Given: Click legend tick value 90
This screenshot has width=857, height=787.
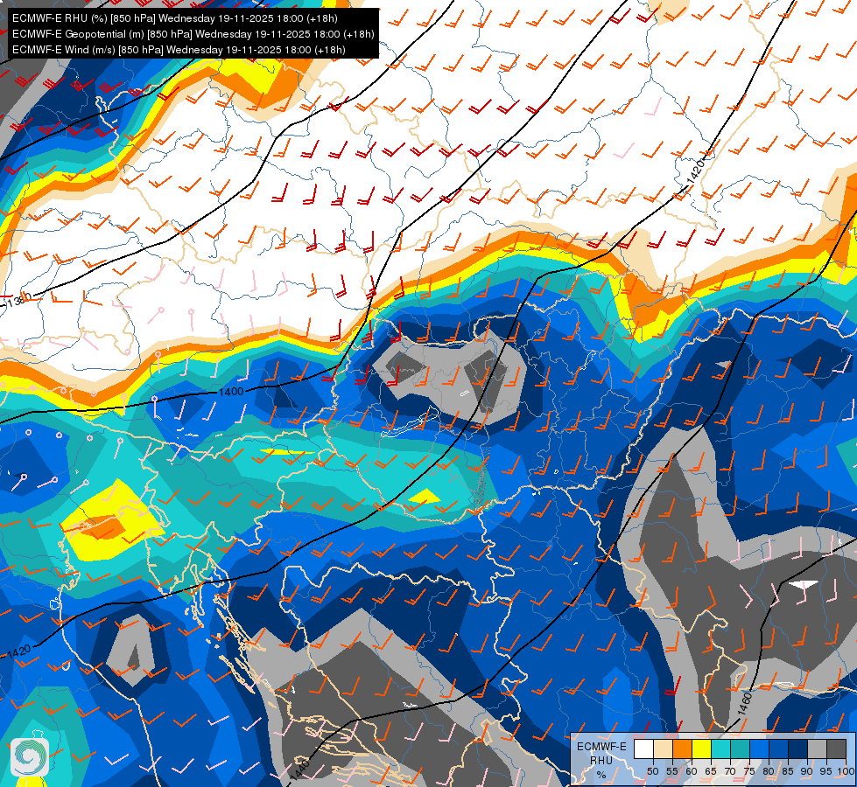Looking at the screenshot, I should [x=807, y=771].
